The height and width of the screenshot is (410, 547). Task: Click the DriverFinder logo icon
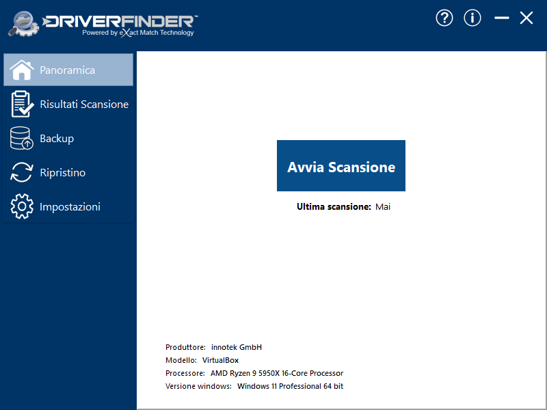(x=23, y=24)
